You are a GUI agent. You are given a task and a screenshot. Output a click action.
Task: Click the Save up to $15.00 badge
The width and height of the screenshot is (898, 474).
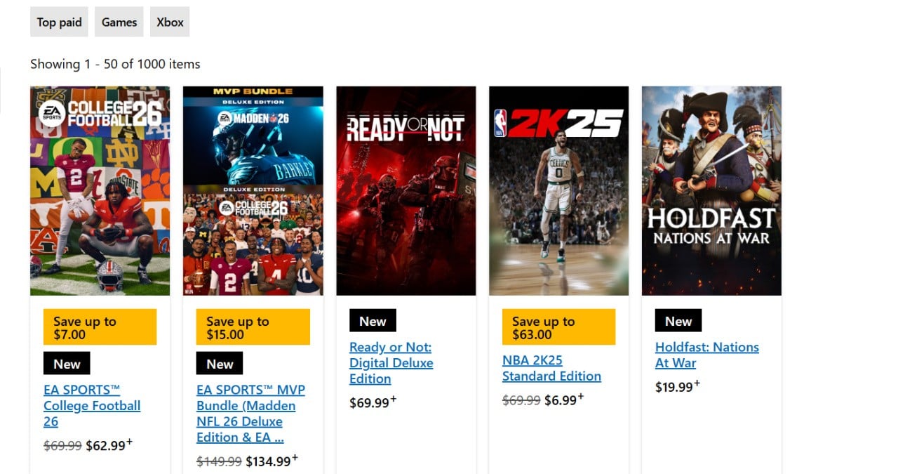tap(253, 327)
